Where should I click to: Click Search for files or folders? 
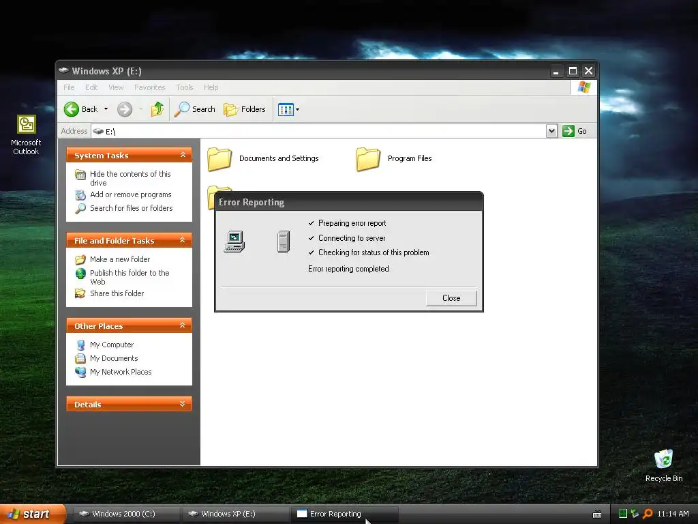pos(132,208)
